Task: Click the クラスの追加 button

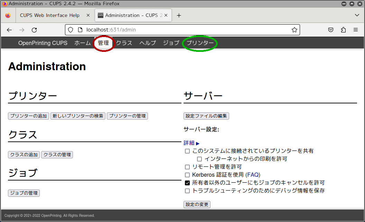Action: click(x=24, y=155)
